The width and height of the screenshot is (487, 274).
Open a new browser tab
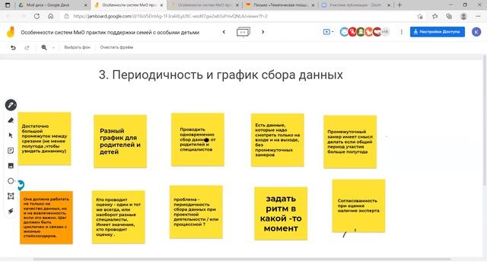point(399,5)
